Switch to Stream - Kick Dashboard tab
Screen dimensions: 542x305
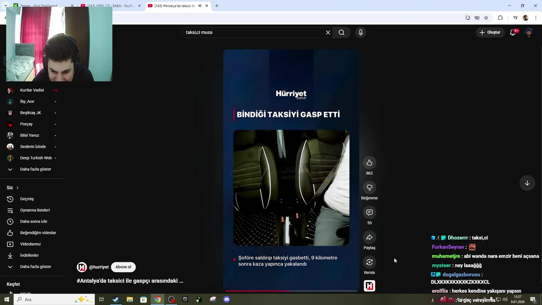(42, 6)
